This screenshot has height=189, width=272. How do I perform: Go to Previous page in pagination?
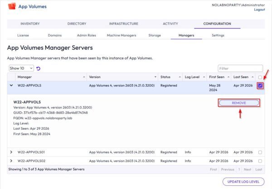(228, 170)
